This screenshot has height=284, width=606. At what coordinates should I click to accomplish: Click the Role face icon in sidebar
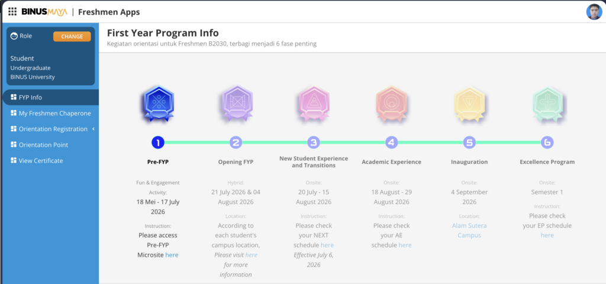click(x=14, y=36)
